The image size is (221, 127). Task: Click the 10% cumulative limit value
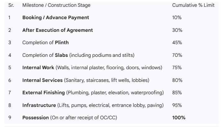point(177,18)
